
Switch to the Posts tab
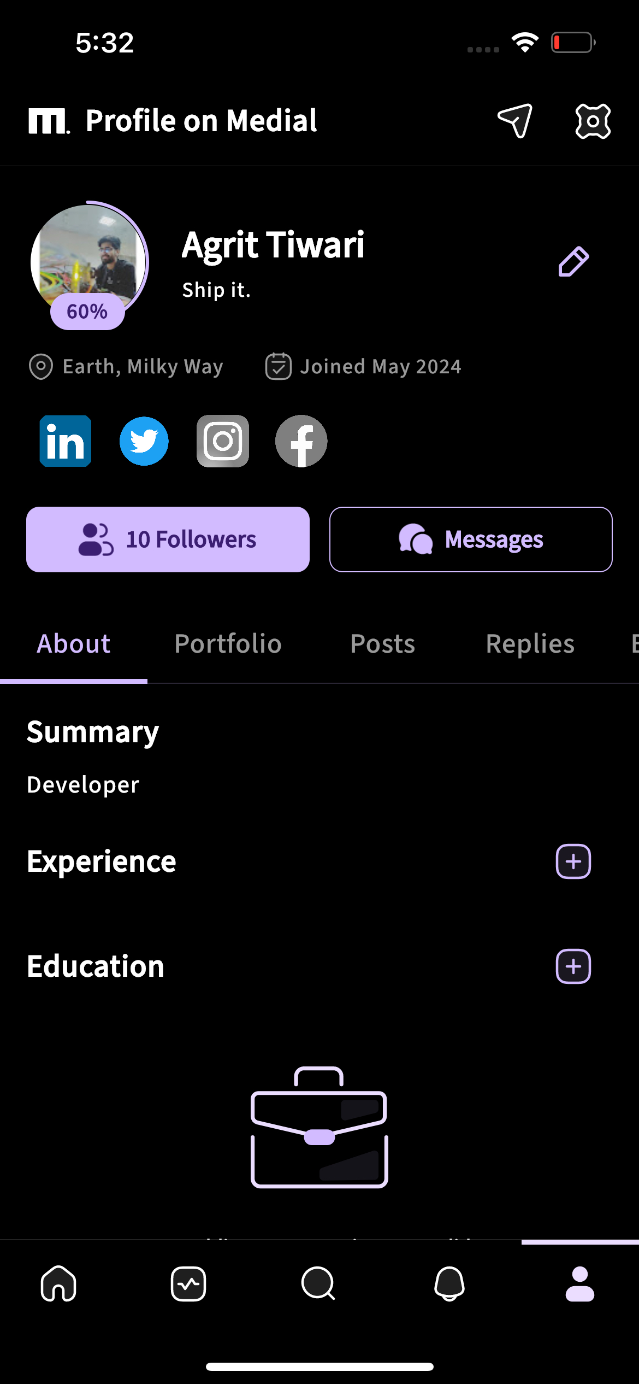[x=382, y=644]
